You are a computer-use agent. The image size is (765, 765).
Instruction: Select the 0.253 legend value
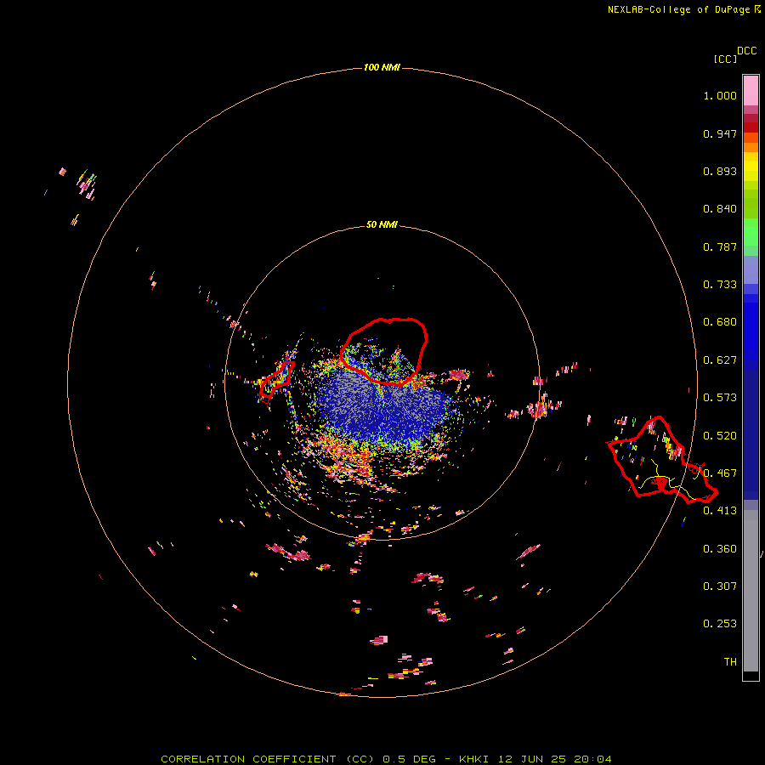coord(720,624)
